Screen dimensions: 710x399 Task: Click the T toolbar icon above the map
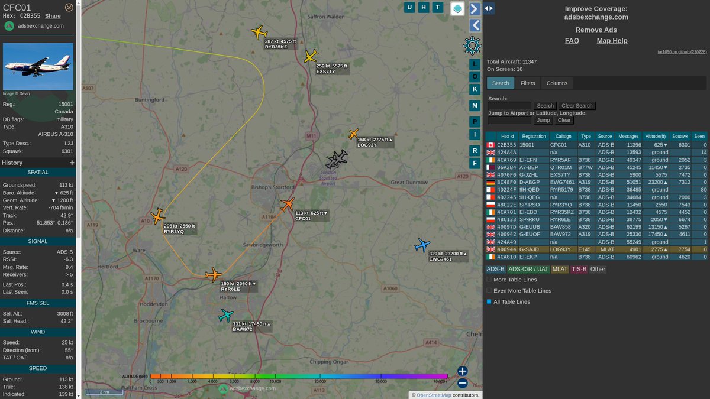coord(438,7)
